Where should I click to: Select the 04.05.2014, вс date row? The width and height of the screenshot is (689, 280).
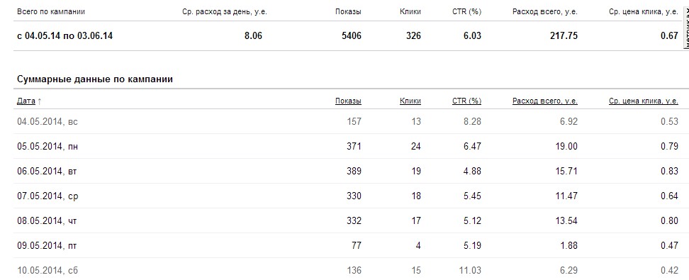tap(347, 121)
